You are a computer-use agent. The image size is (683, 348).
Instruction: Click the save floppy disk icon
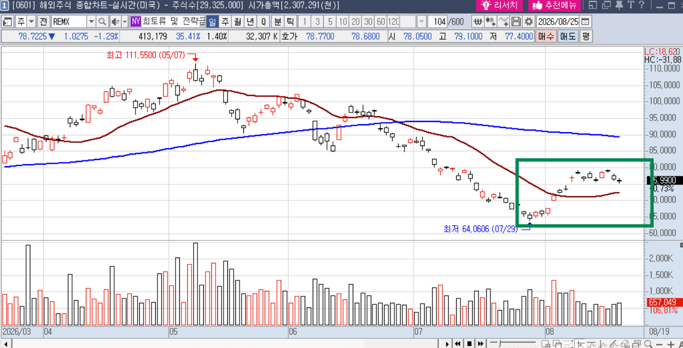516,22
